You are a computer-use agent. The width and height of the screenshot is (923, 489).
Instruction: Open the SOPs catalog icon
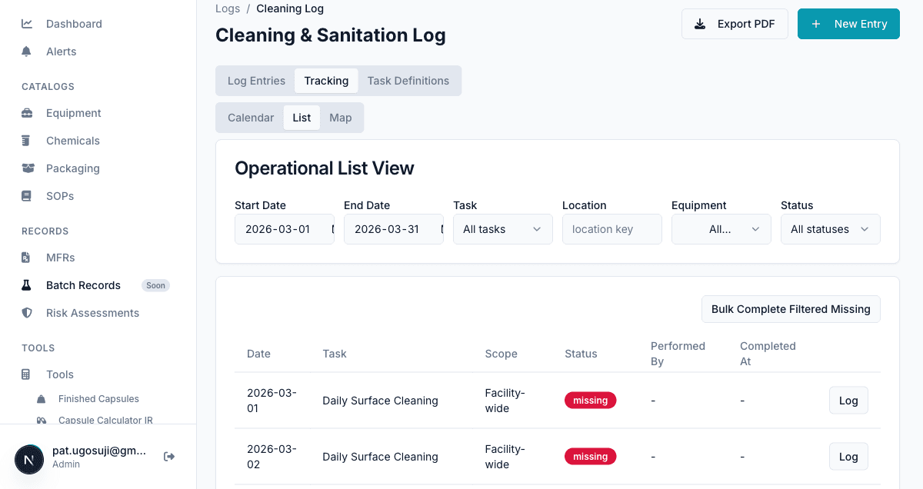tap(28, 195)
